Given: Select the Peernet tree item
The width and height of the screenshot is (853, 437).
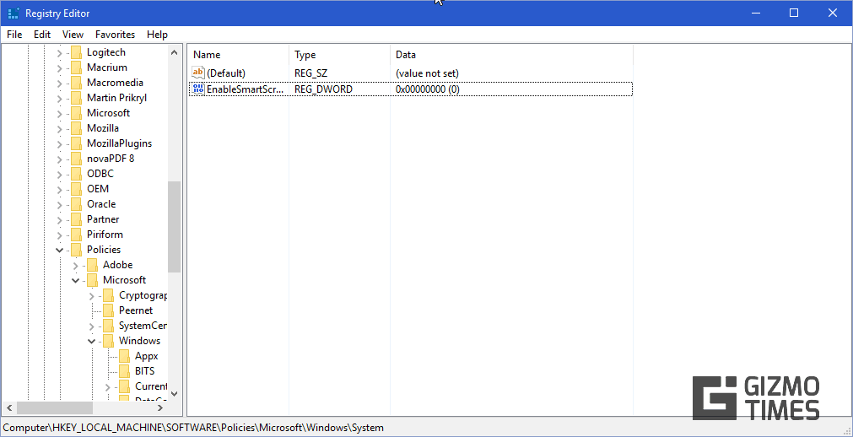Looking at the screenshot, I should click(136, 310).
